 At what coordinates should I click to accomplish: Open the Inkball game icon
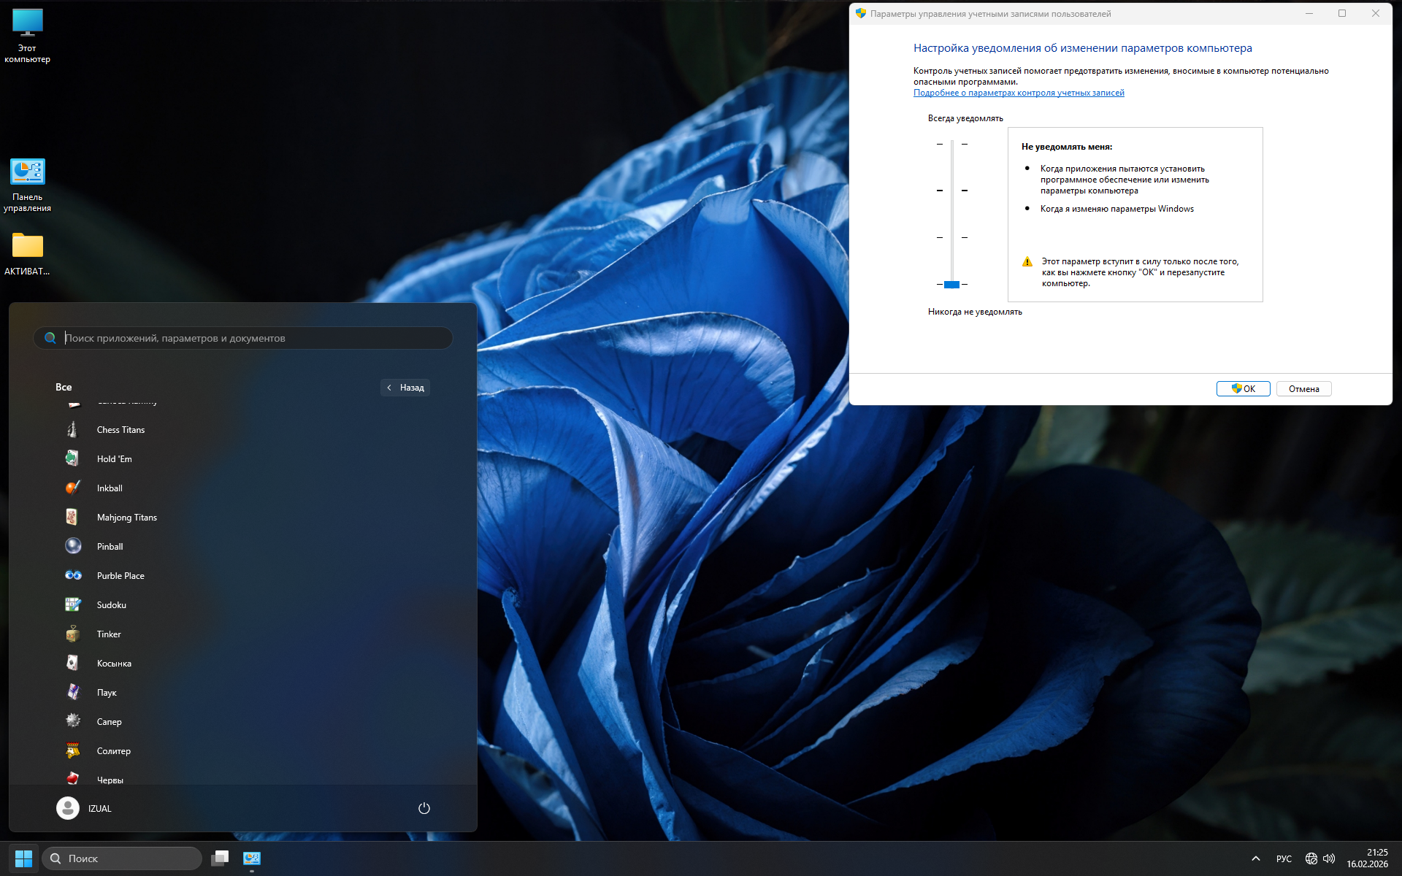pyautogui.click(x=72, y=488)
